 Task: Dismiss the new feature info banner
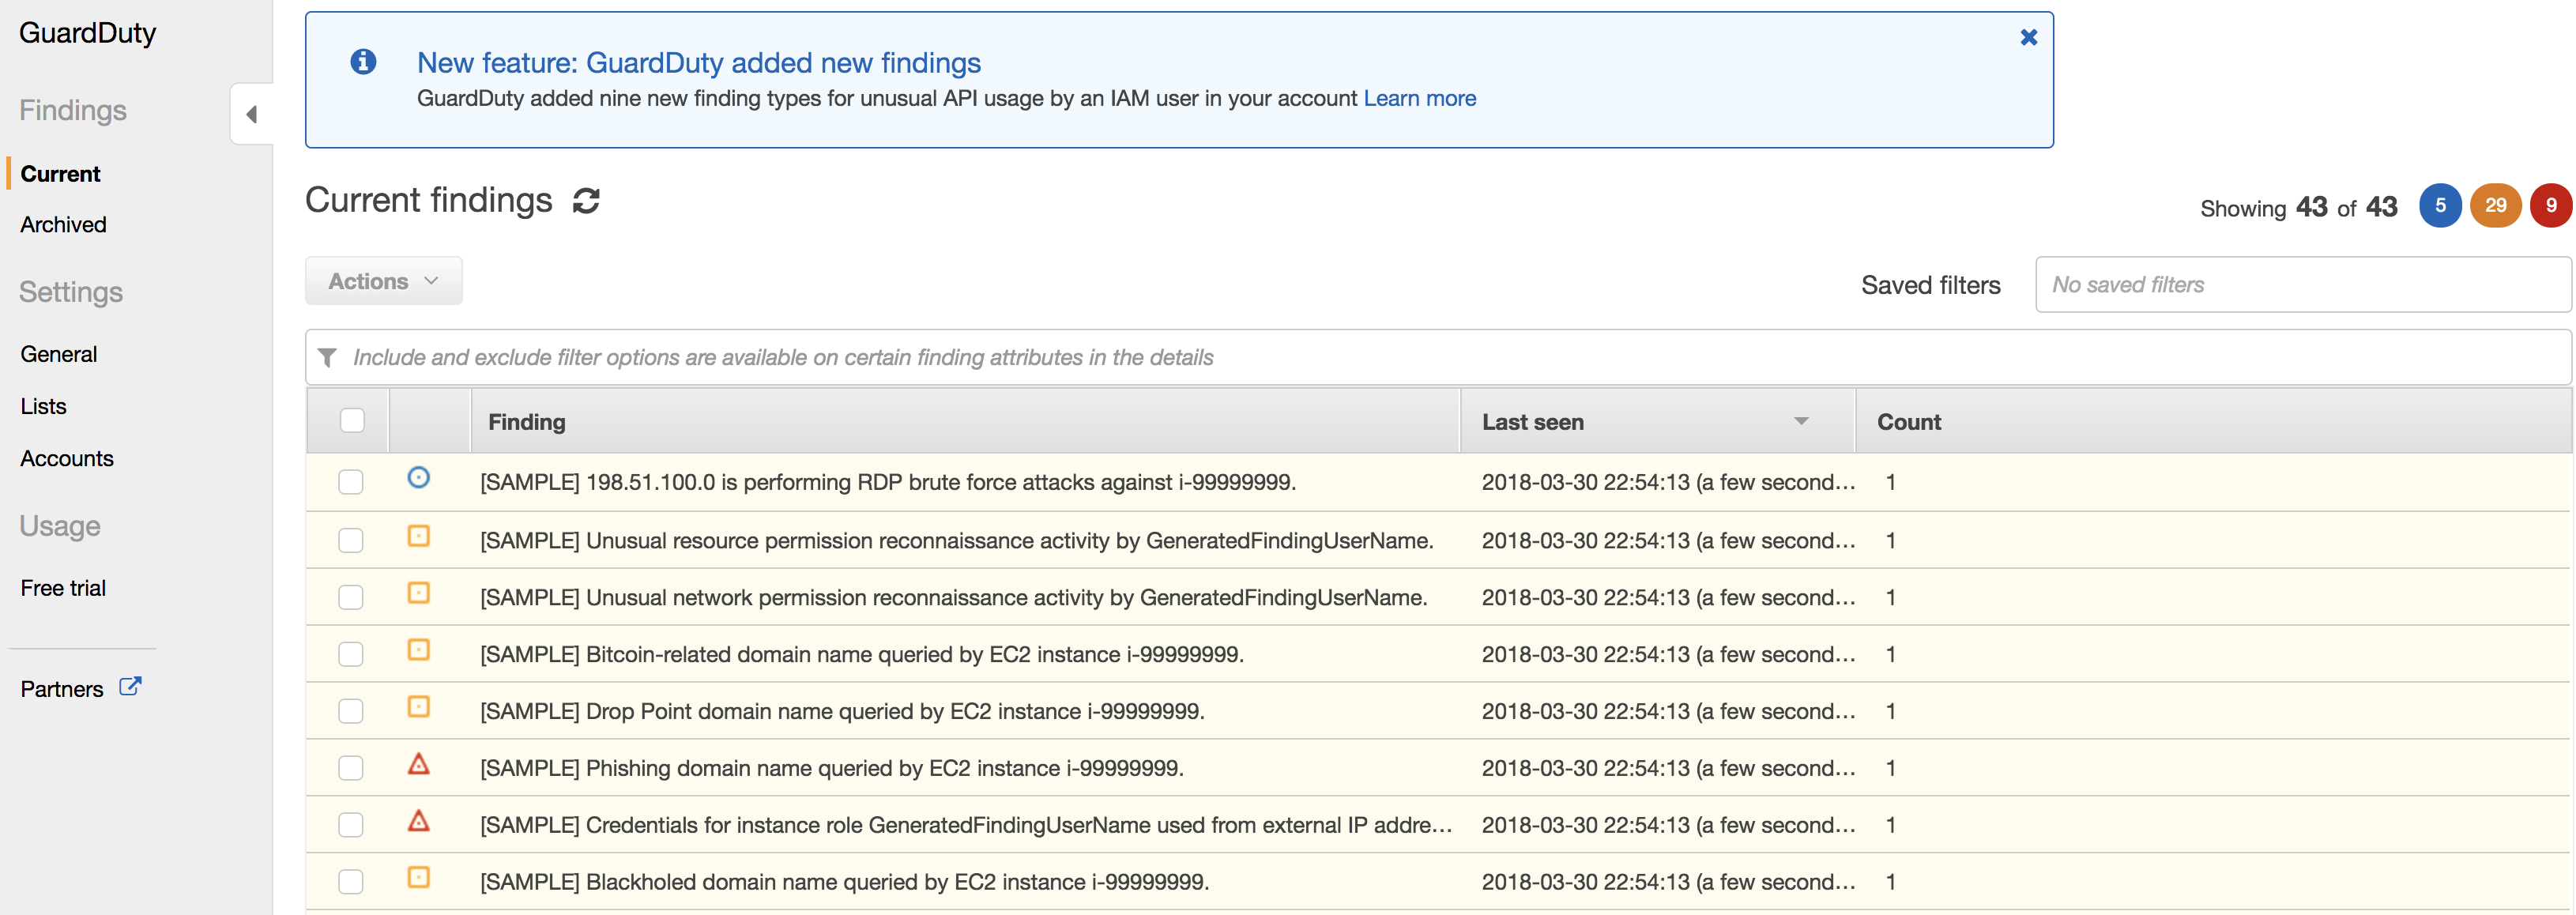tap(2028, 37)
